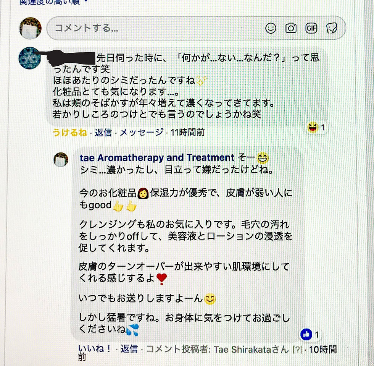Click 返信 under the tae Aromatherapy reply
The height and width of the screenshot is (366, 374).
129,349
